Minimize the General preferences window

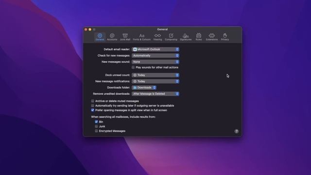click(x=90, y=29)
